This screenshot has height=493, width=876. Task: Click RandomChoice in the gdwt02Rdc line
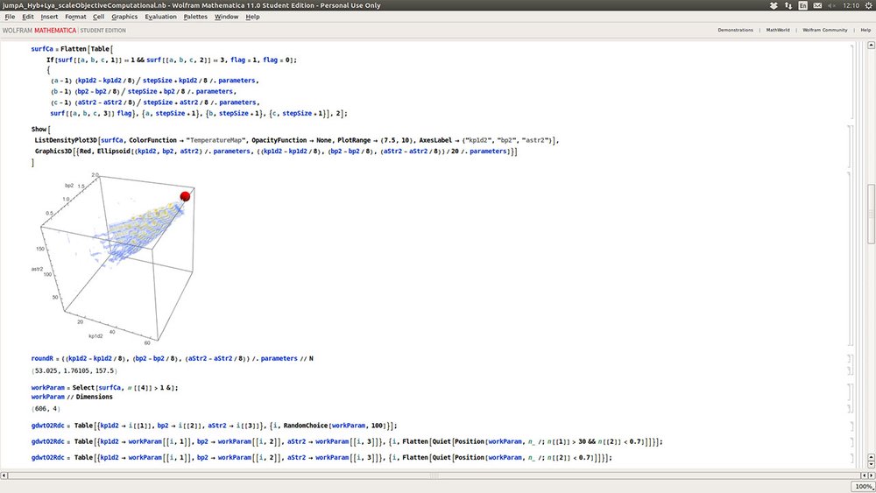(306, 426)
